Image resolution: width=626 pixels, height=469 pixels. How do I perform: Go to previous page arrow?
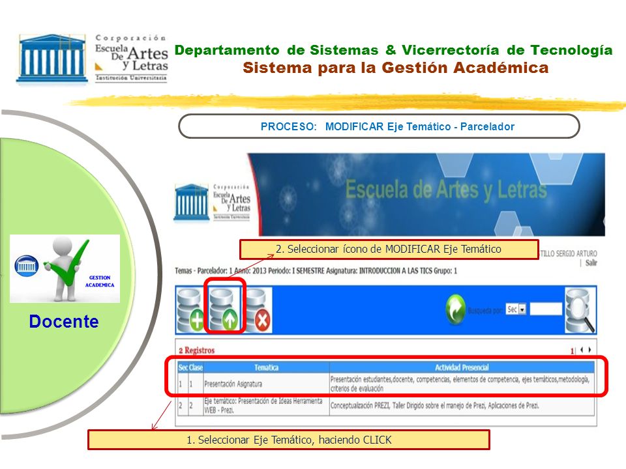(x=582, y=350)
